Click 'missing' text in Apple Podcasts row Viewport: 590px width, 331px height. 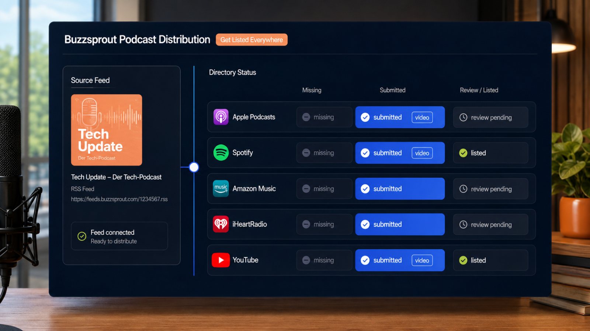click(x=324, y=117)
